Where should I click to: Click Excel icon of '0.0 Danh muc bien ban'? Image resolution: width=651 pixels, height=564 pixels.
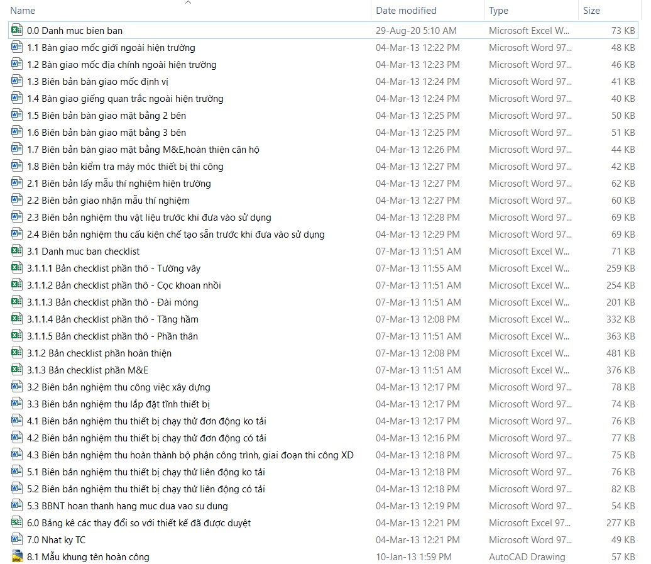17,30
